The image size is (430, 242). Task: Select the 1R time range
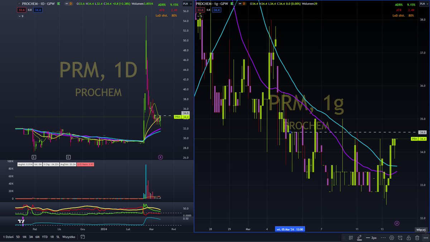point(52,237)
